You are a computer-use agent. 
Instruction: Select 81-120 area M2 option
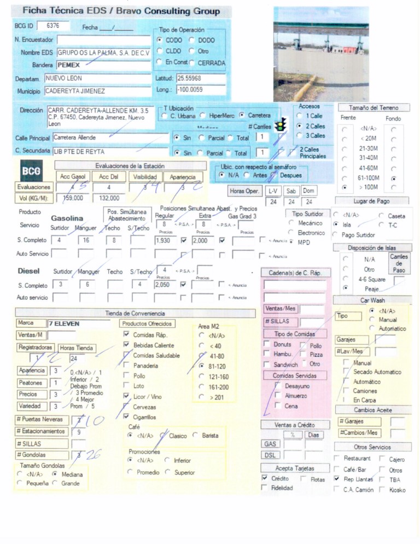(x=201, y=366)
